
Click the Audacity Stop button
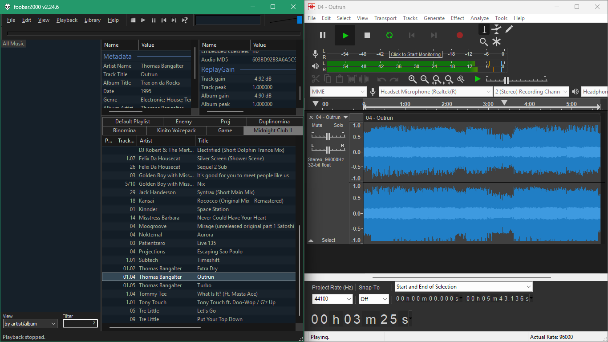(x=367, y=35)
